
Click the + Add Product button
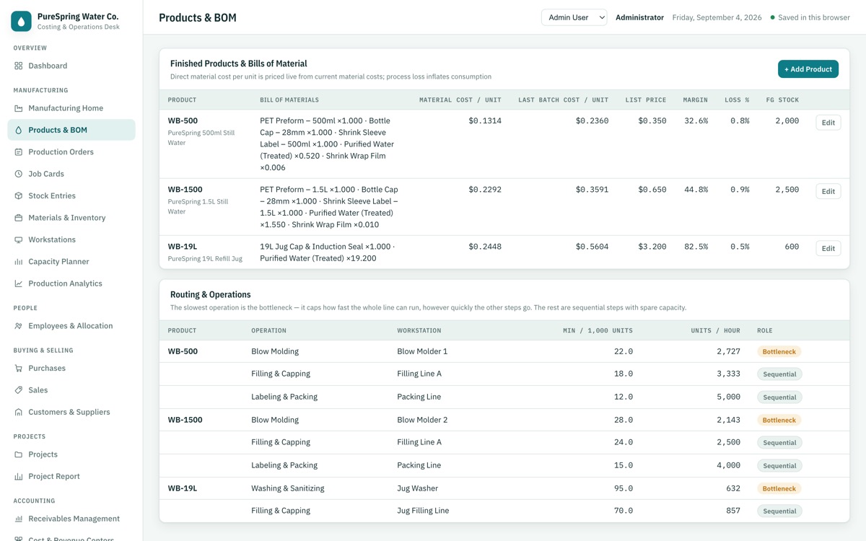click(x=808, y=69)
